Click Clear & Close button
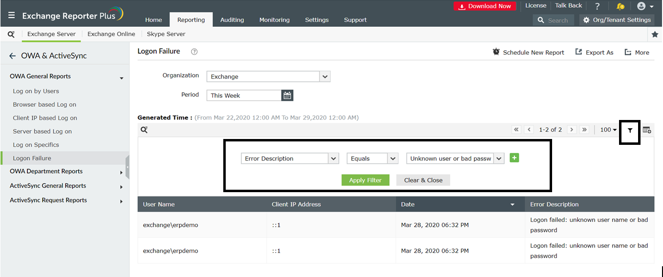The height and width of the screenshot is (277, 663). (423, 180)
